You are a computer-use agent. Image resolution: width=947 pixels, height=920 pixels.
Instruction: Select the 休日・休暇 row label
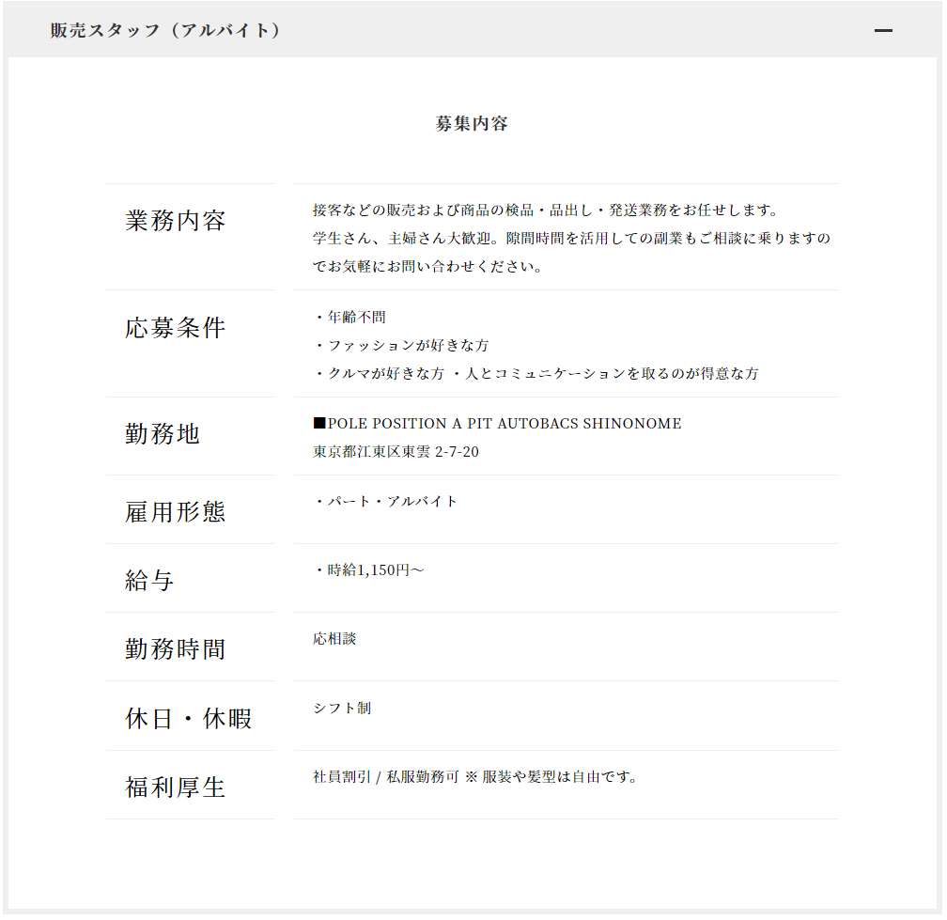tap(189, 719)
